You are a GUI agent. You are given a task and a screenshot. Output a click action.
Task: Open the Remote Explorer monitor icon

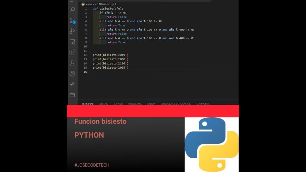(72, 42)
